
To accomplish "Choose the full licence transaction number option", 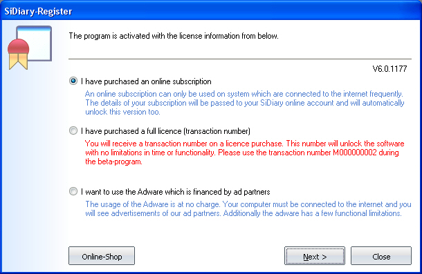I will coord(73,130).
